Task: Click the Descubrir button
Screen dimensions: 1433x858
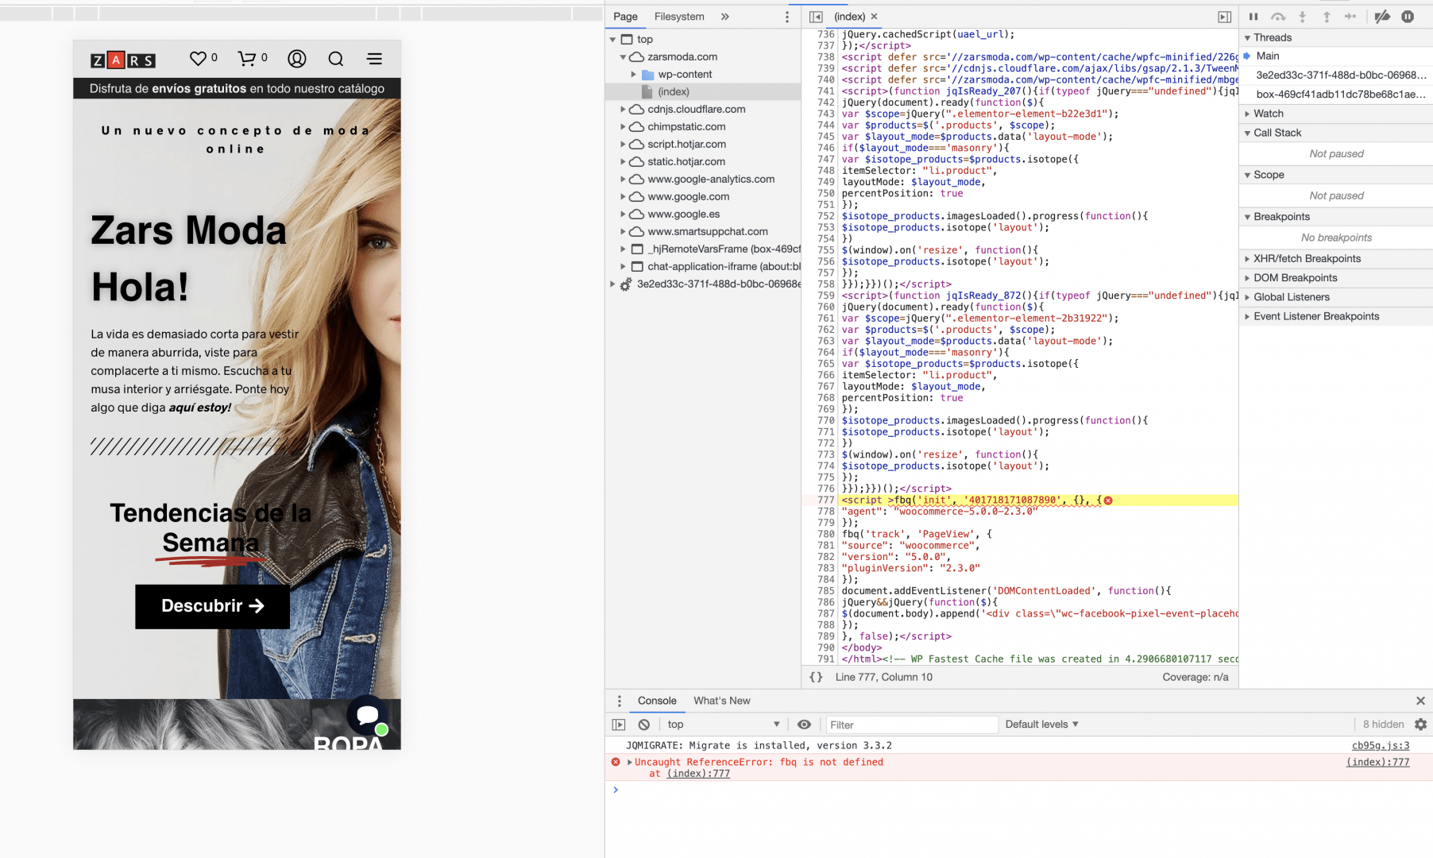Action: pyautogui.click(x=212, y=606)
